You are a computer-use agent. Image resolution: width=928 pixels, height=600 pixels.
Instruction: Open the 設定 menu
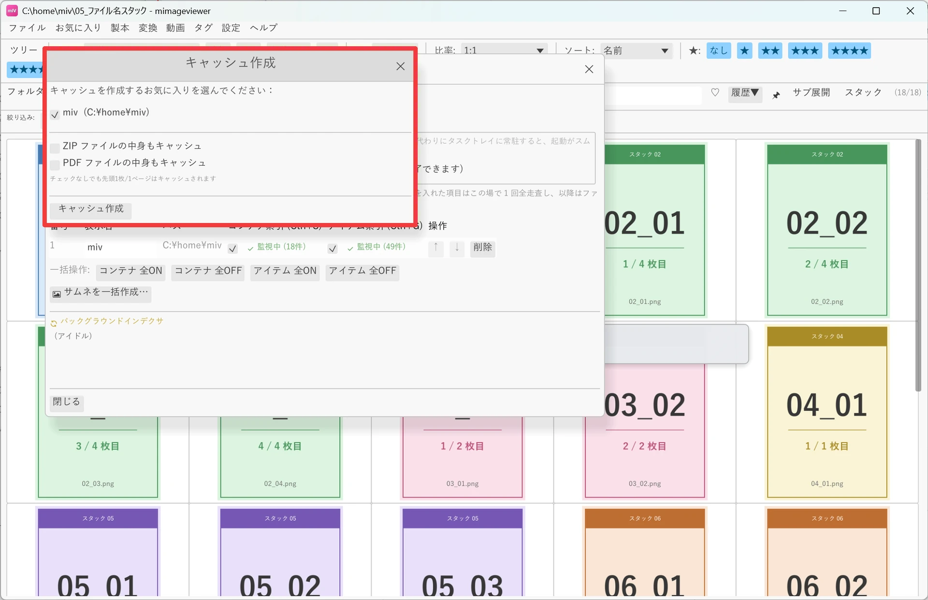coord(231,28)
